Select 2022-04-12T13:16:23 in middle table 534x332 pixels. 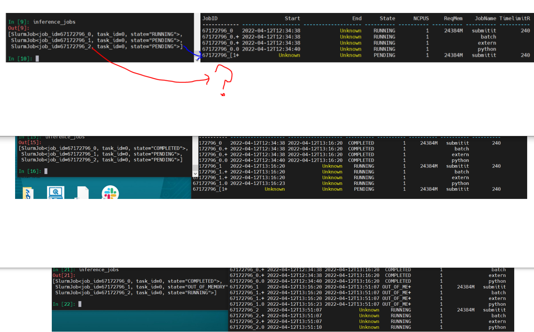coord(257,183)
